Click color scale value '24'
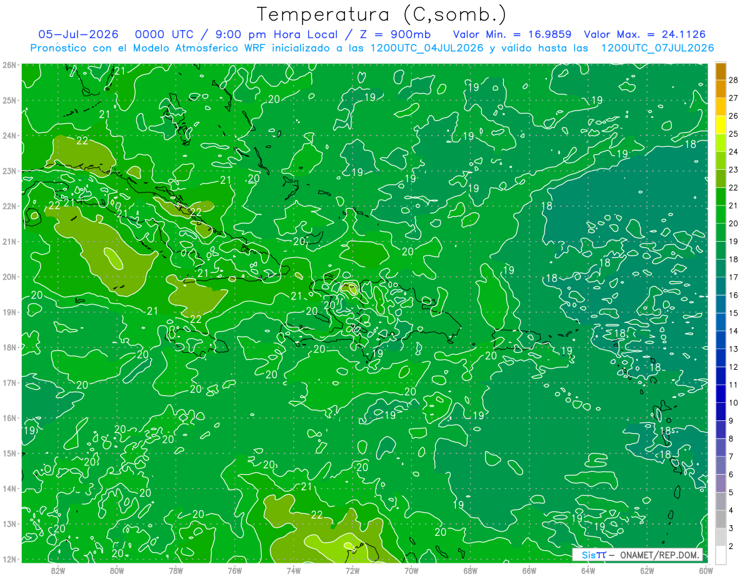 click(733, 152)
